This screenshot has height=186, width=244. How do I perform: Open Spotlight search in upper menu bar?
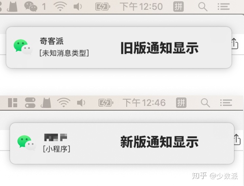pos(203,7)
